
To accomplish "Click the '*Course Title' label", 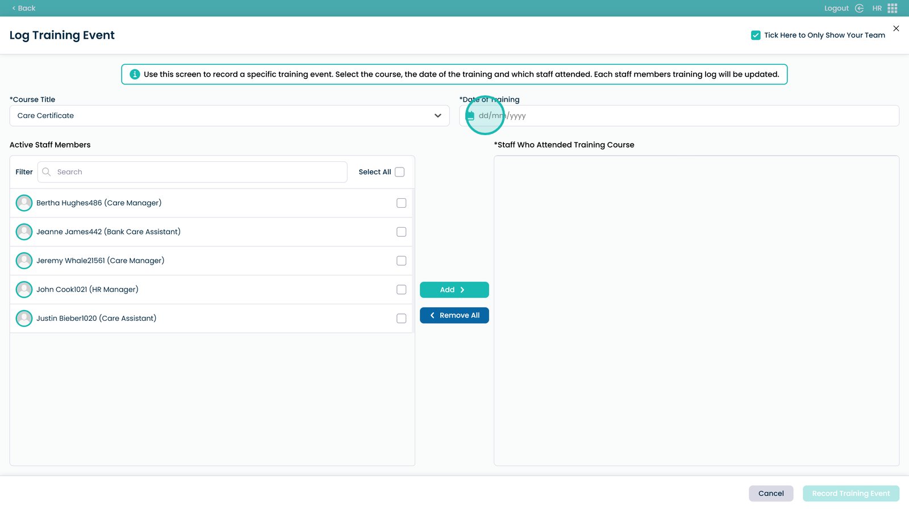I will coord(32,99).
